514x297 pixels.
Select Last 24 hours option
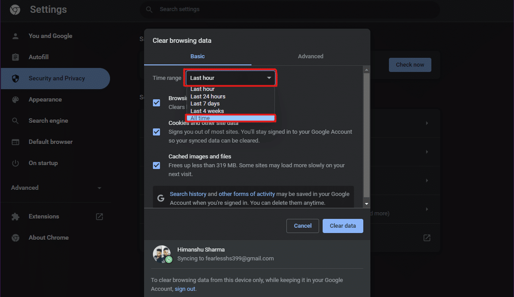tap(230, 97)
